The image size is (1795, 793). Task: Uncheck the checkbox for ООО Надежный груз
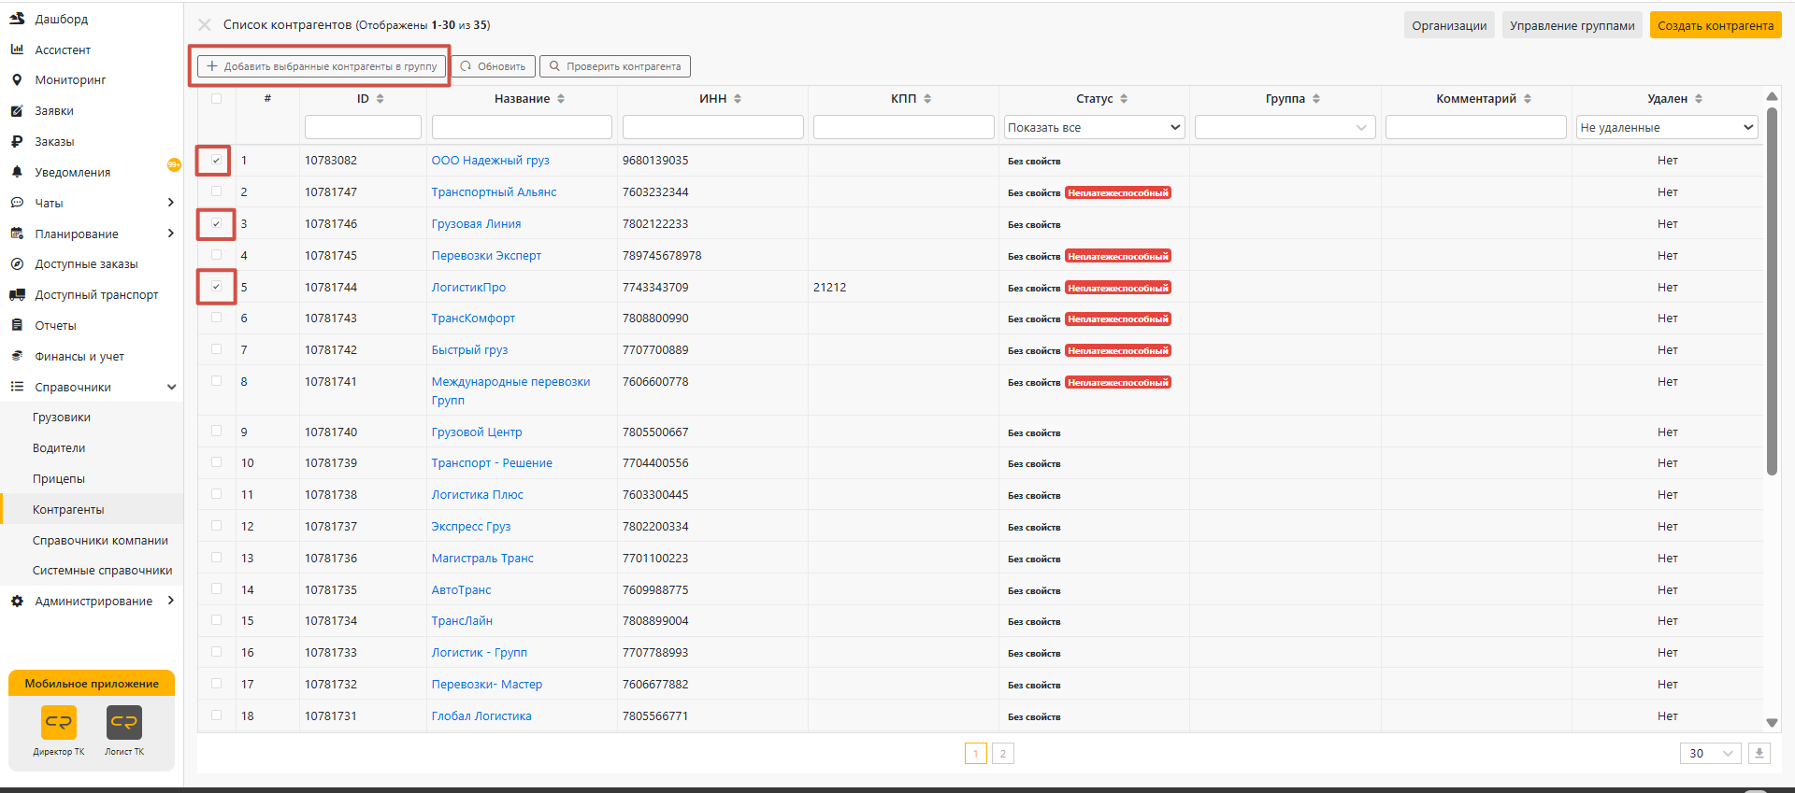(x=216, y=161)
